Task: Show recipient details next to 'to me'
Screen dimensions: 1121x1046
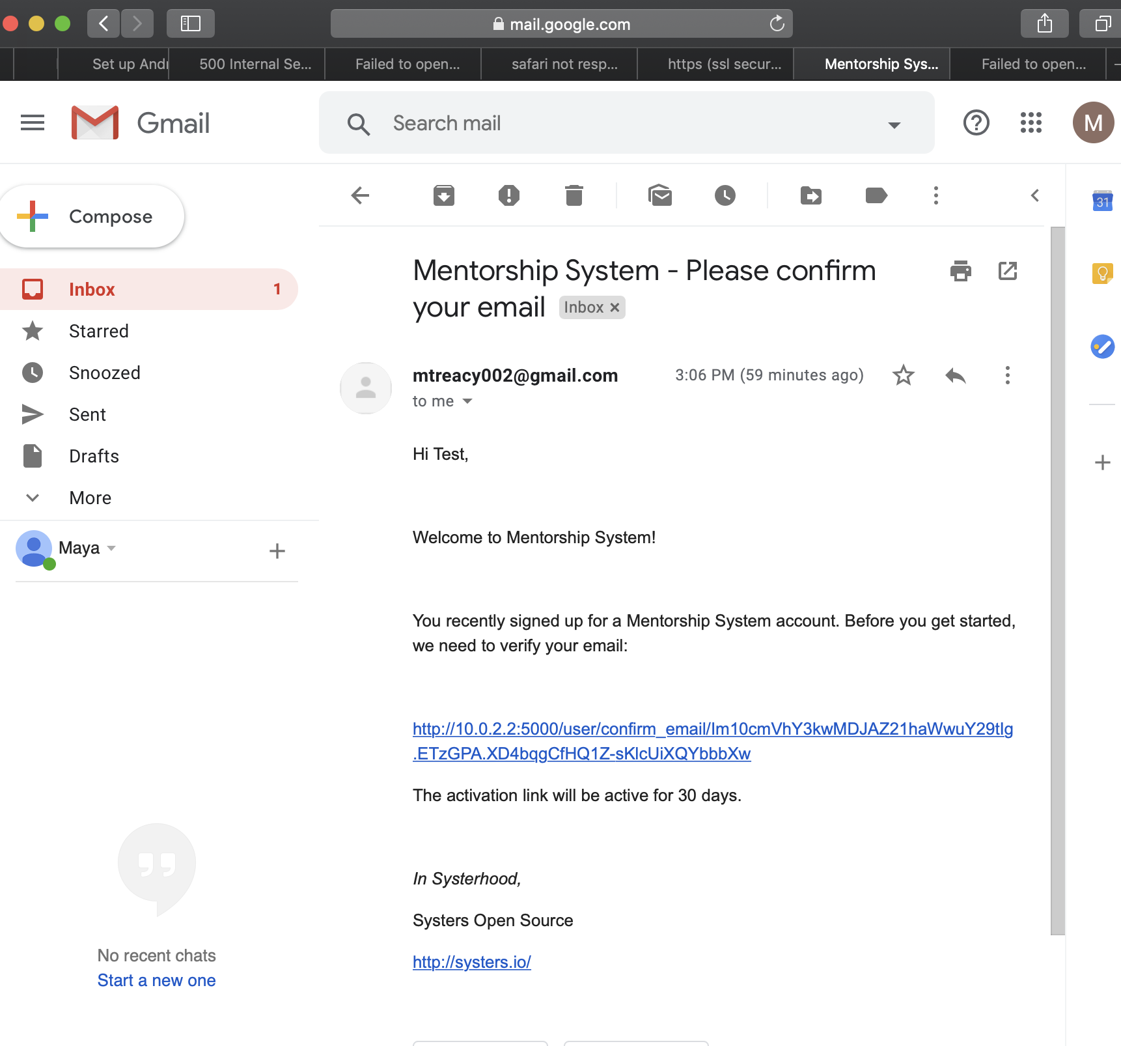Action: [x=467, y=401]
